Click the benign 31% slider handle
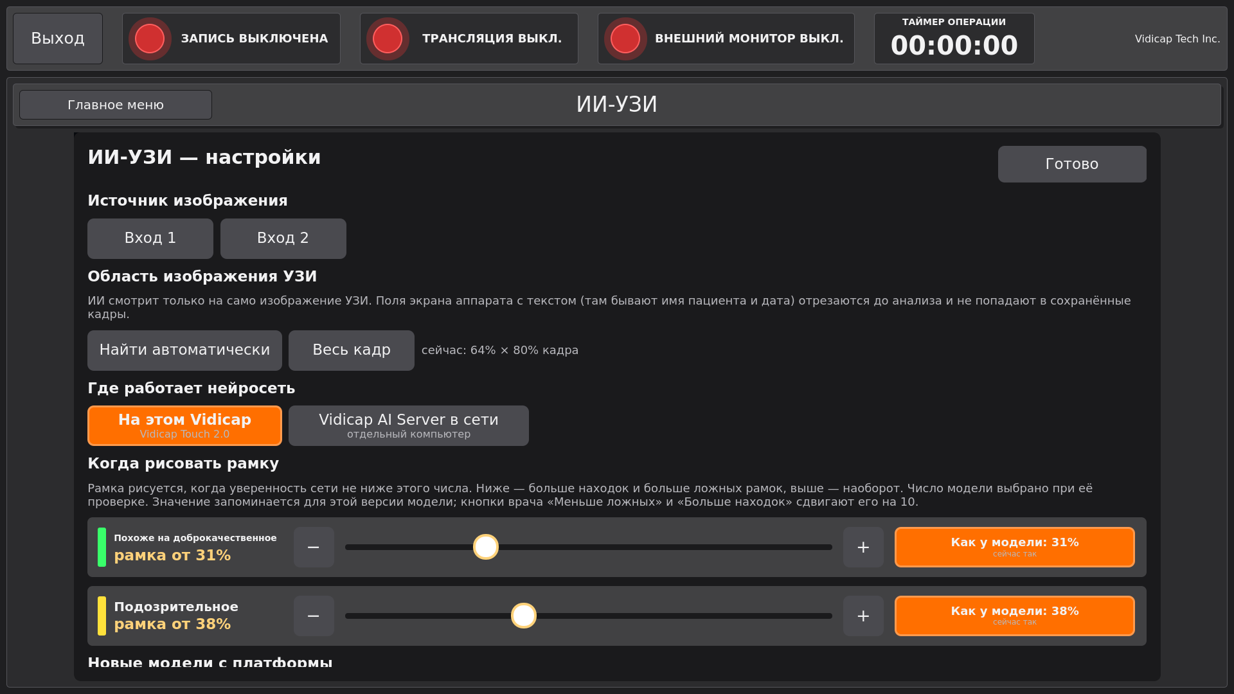The width and height of the screenshot is (1234, 694). 486,547
